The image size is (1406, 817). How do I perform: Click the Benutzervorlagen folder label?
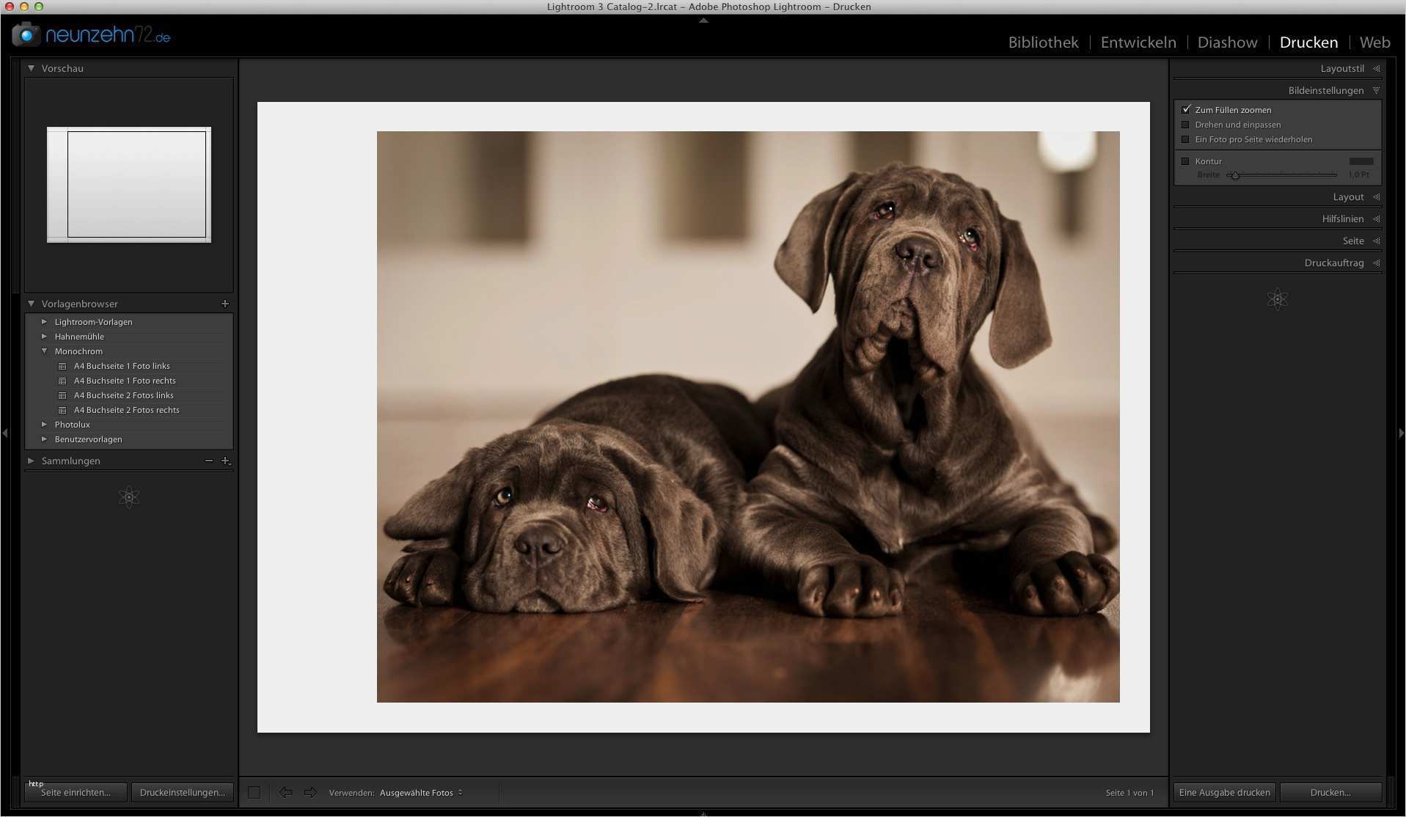tap(88, 439)
